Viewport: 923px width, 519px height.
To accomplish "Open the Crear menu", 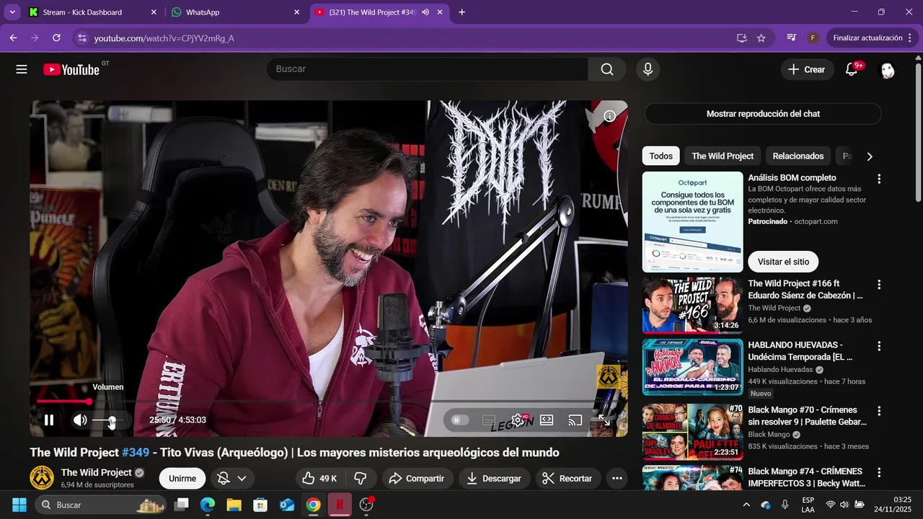I will click(x=806, y=69).
